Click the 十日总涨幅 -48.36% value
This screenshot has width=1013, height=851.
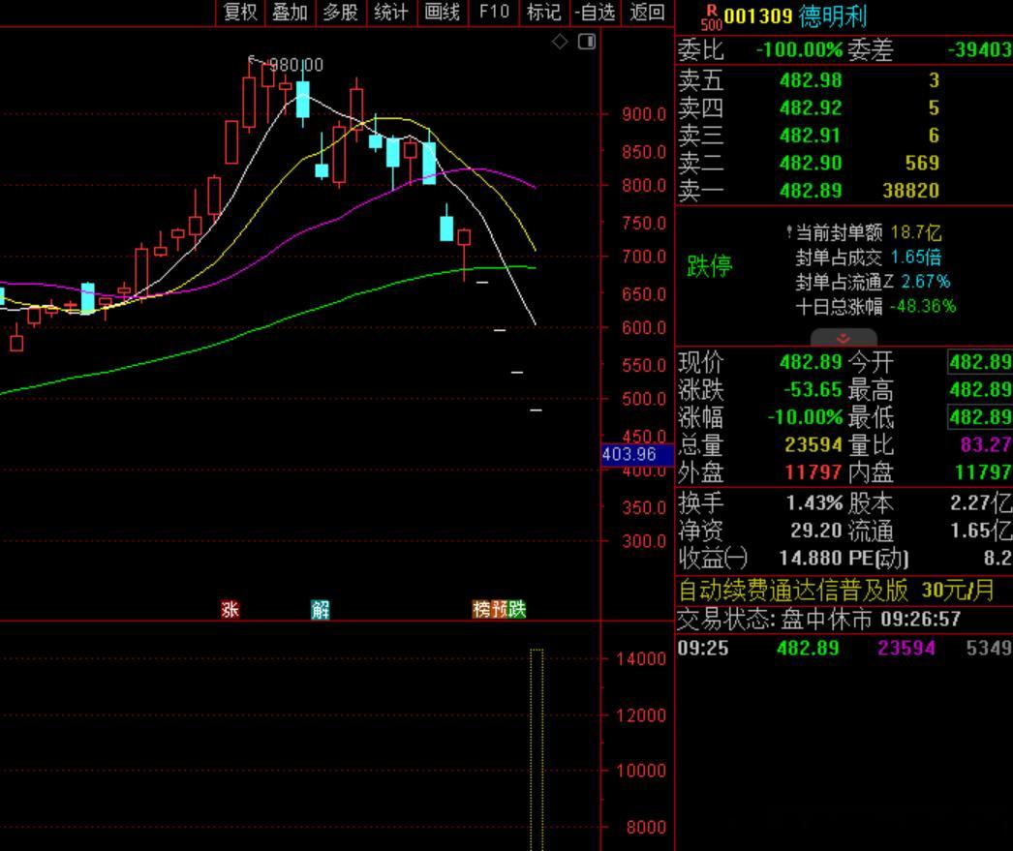pos(922,306)
